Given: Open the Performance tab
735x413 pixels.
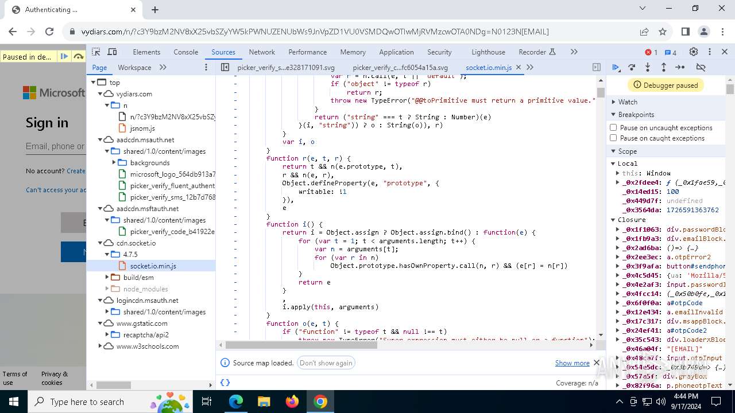Looking at the screenshot, I should [308, 52].
